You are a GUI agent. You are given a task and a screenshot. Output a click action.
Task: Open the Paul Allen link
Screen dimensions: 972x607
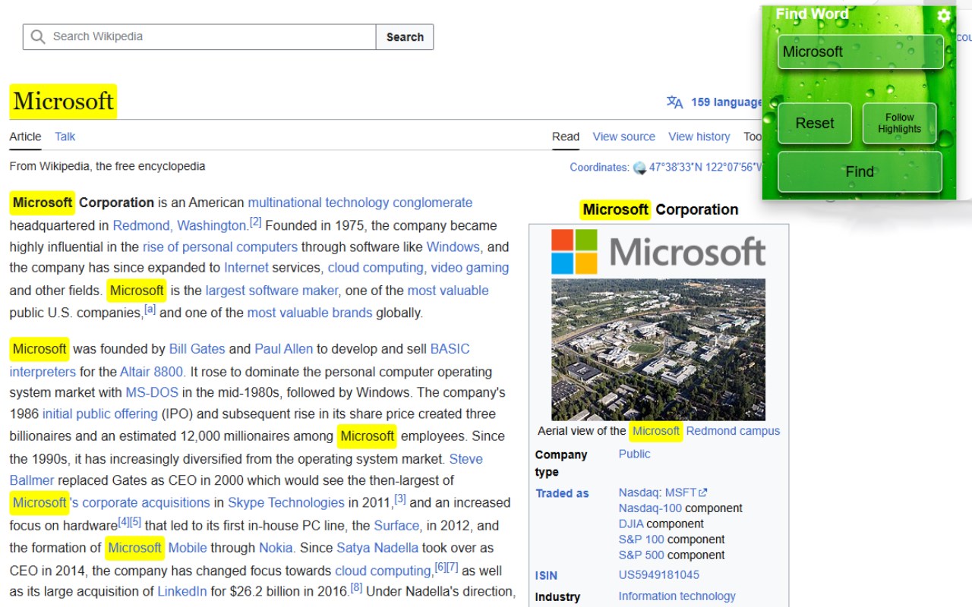[283, 349]
